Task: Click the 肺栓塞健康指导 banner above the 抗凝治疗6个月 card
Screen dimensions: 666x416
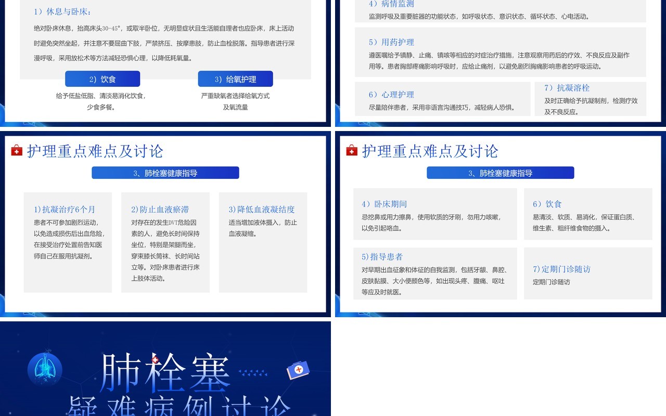Action: click(165, 173)
